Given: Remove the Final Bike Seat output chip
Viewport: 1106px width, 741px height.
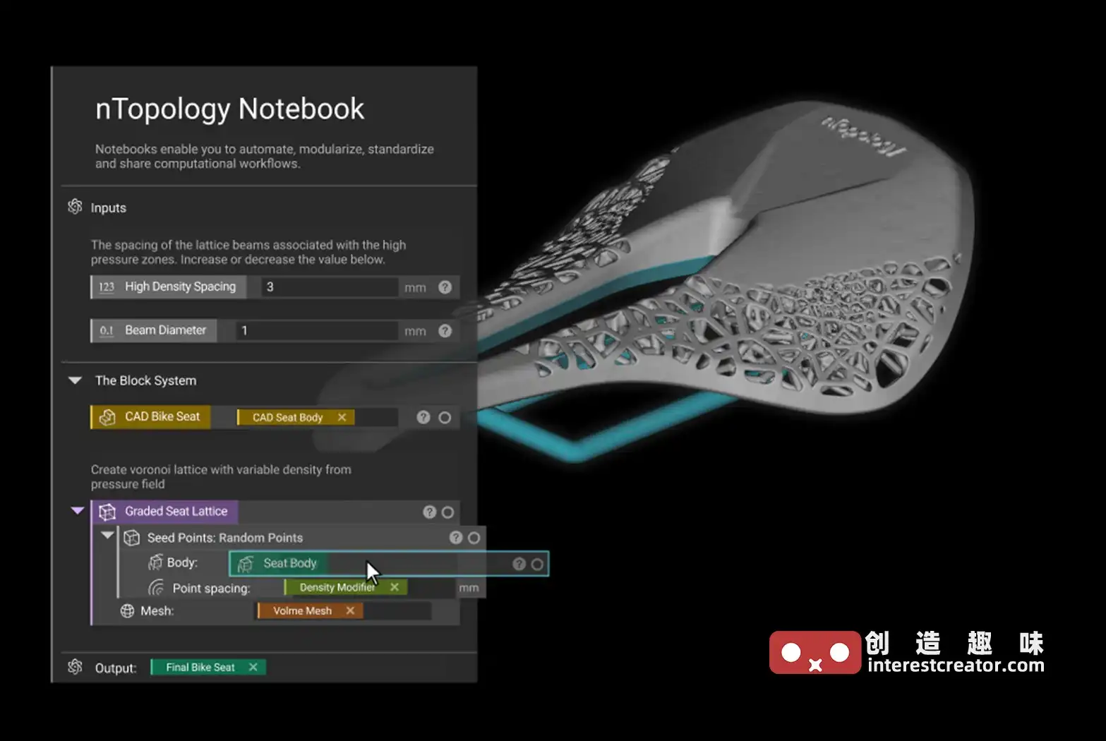Looking at the screenshot, I should (253, 667).
